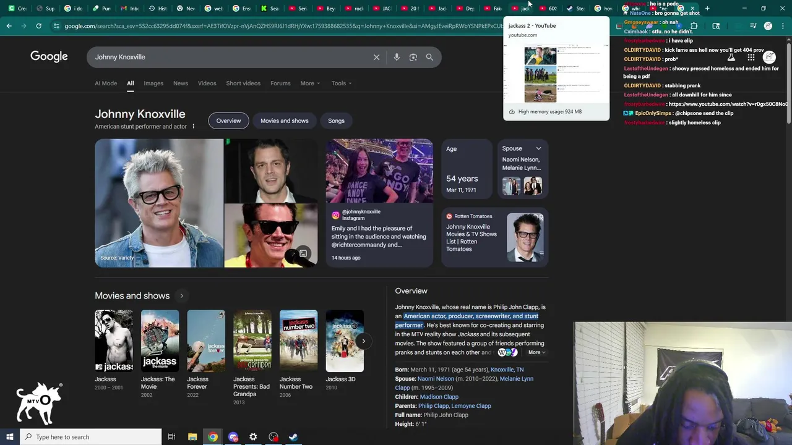Open the More search filters dropdown

[x=310, y=83]
